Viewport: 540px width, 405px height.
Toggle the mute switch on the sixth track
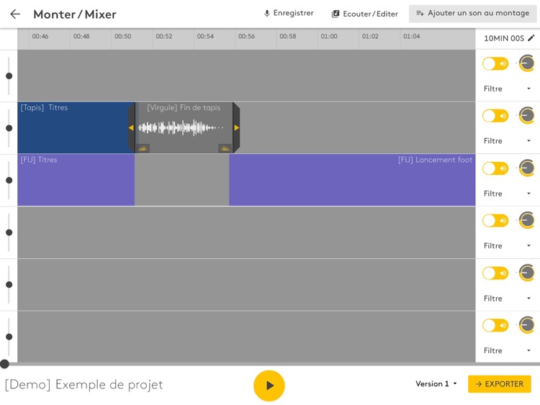tap(495, 325)
